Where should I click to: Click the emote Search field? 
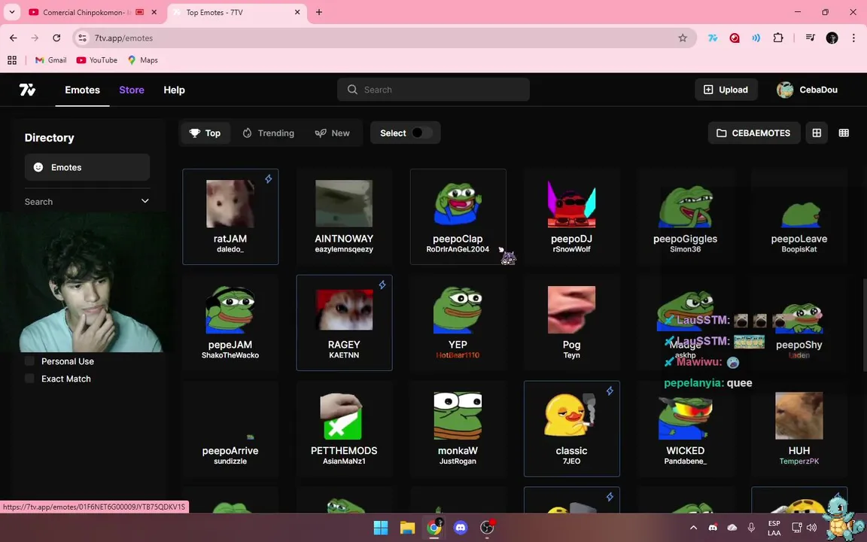(433, 90)
